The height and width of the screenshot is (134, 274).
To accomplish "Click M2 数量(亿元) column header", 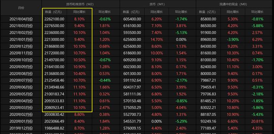I will tap(54, 12).
